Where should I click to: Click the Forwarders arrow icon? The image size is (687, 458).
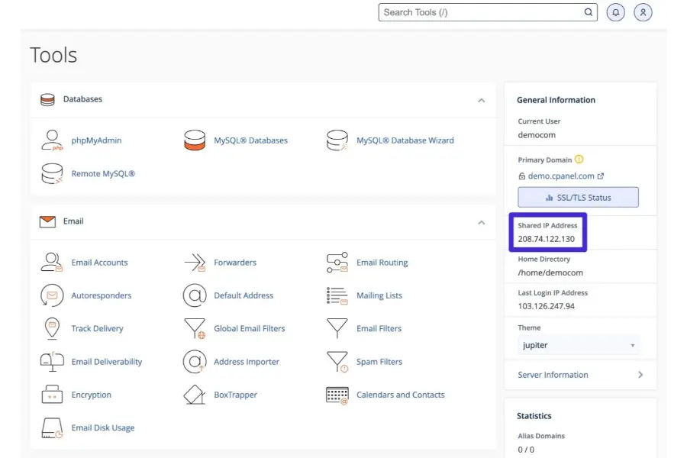pyautogui.click(x=195, y=262)
